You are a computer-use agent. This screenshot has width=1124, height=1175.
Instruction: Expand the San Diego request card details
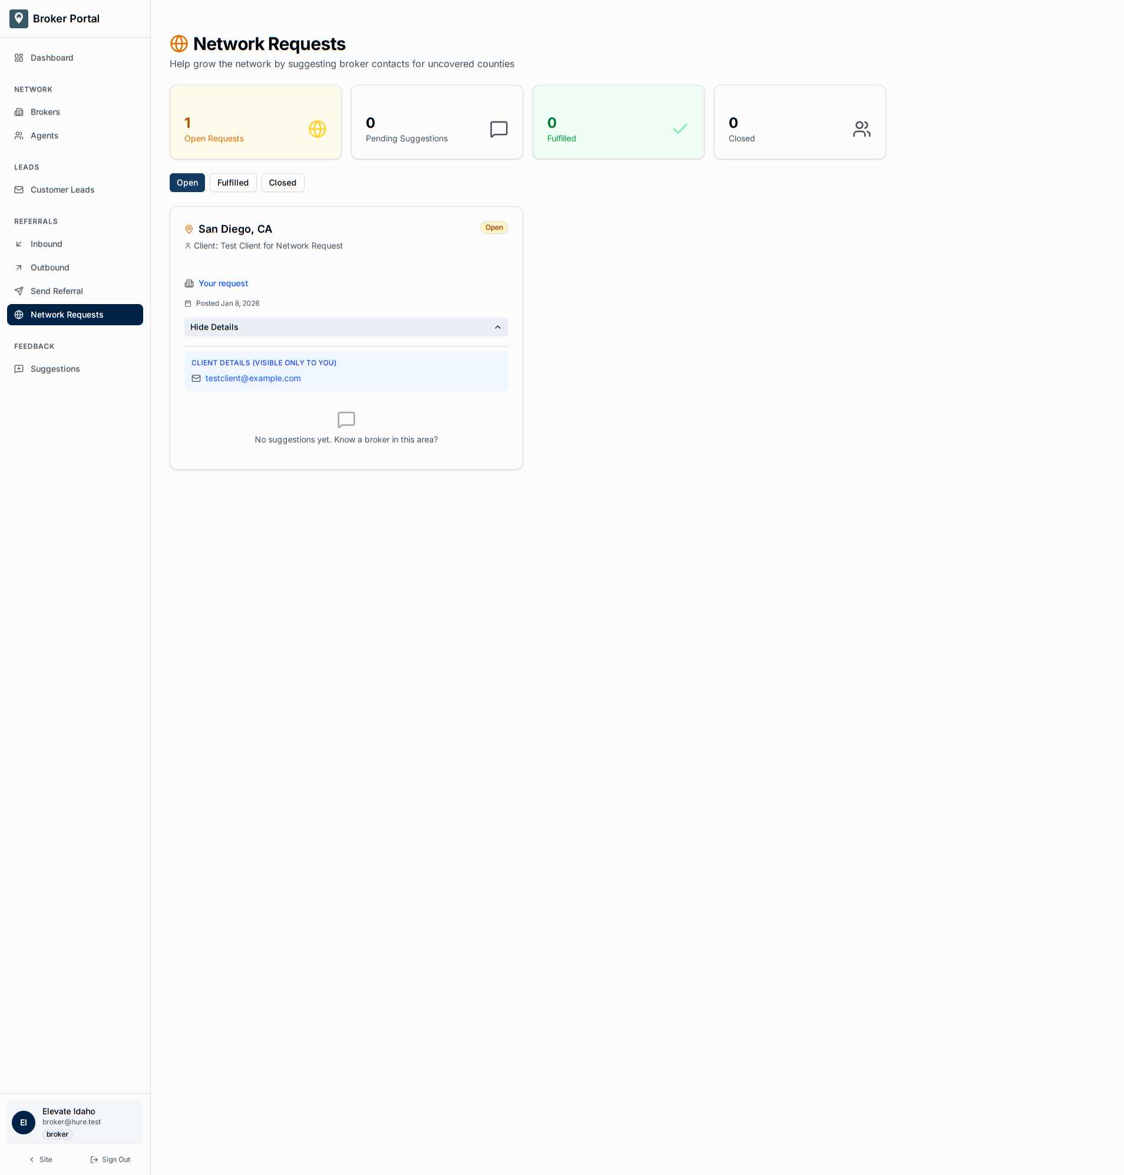346,327
